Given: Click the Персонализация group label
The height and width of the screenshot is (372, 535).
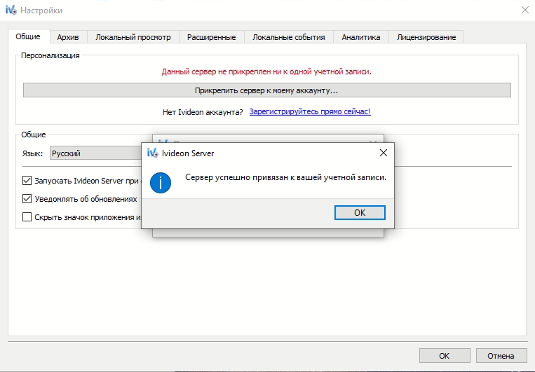Looking at the screenshot, I should point(50,55).
